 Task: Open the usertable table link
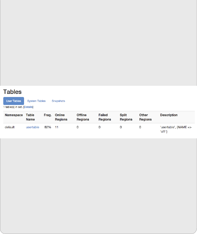click(33, 127)
